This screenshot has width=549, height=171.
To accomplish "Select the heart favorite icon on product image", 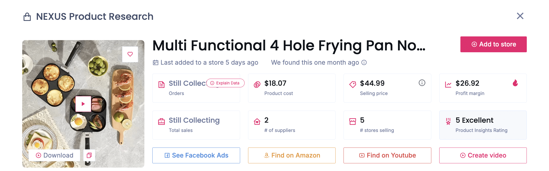I will click(130, 54).
